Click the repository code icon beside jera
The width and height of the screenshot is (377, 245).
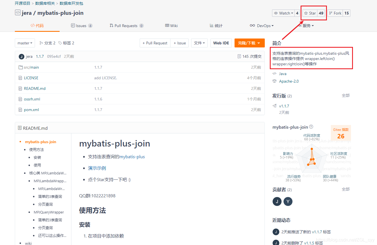coord(18,13)
